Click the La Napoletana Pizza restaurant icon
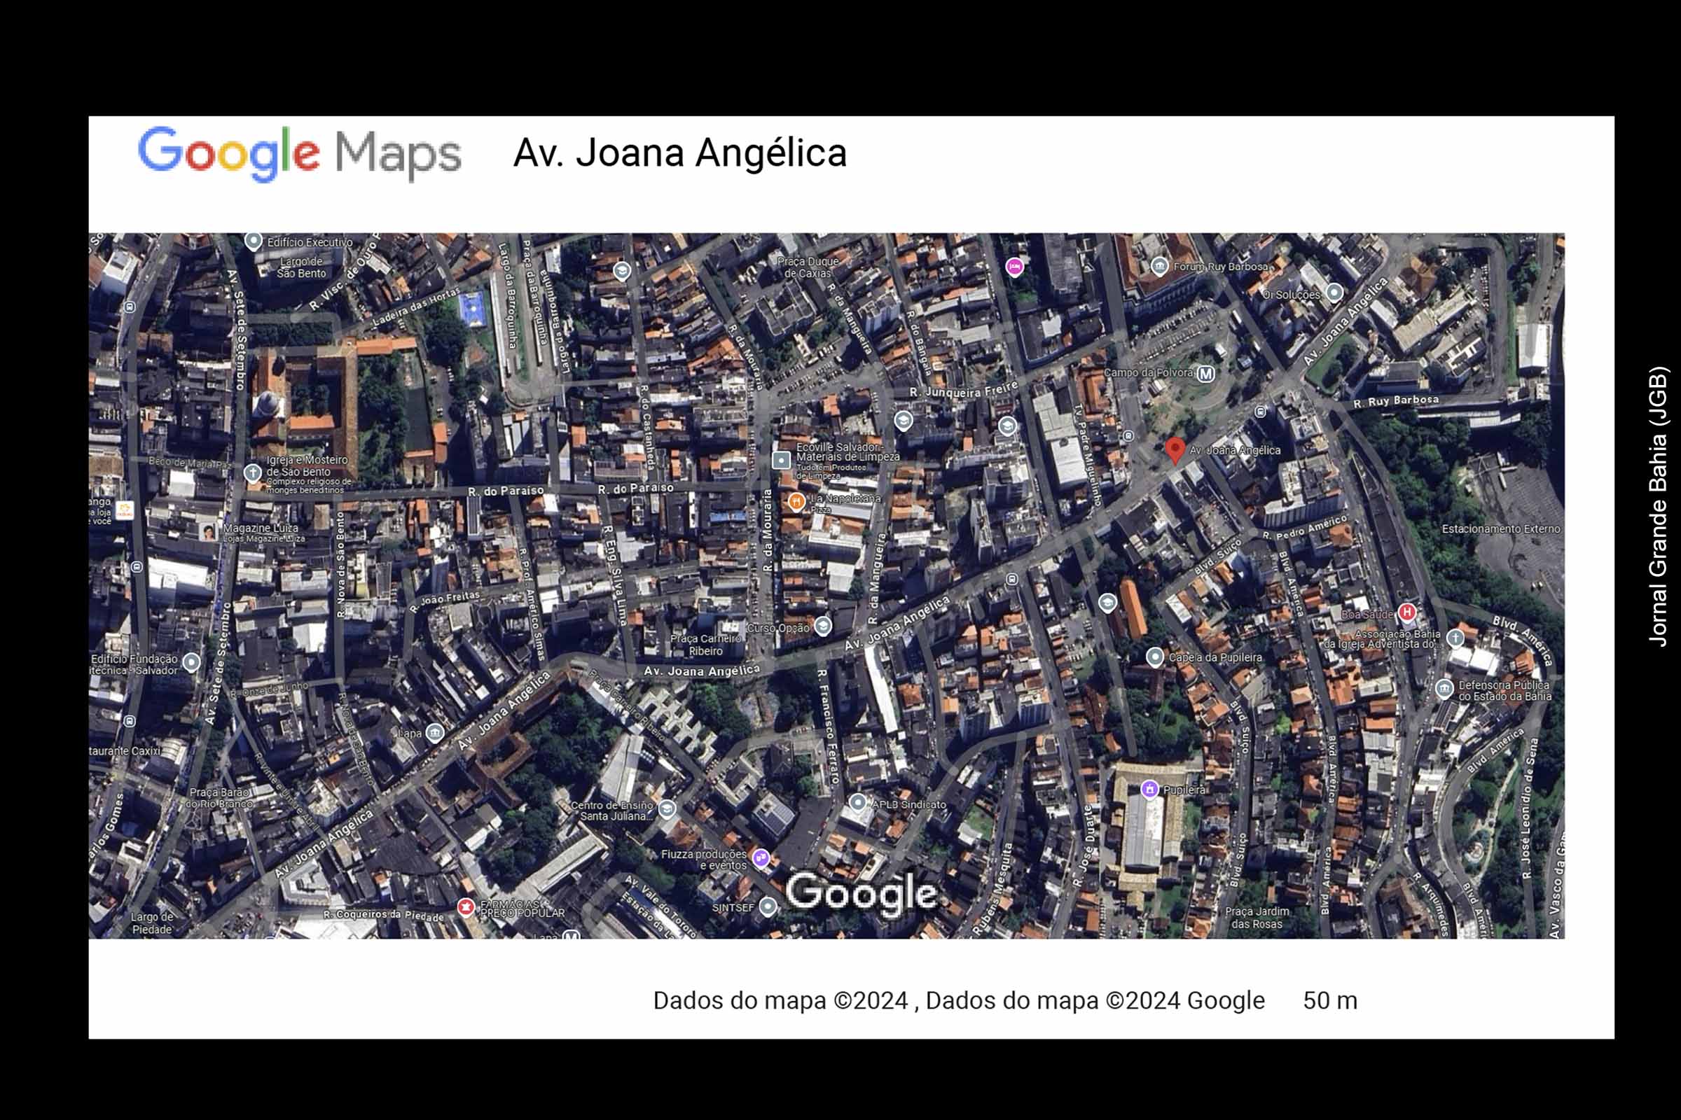The image size is (1681, 1120). pos(796,502)
